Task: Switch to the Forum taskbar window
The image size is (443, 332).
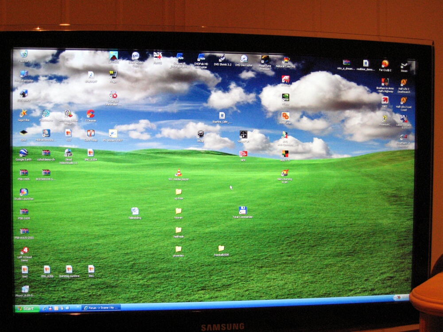Action: [x=101, y=308]
